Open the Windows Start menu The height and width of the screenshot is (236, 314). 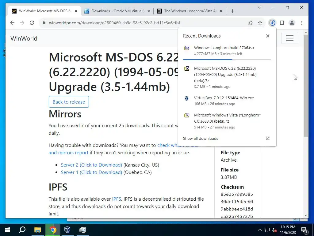(7, 230)
